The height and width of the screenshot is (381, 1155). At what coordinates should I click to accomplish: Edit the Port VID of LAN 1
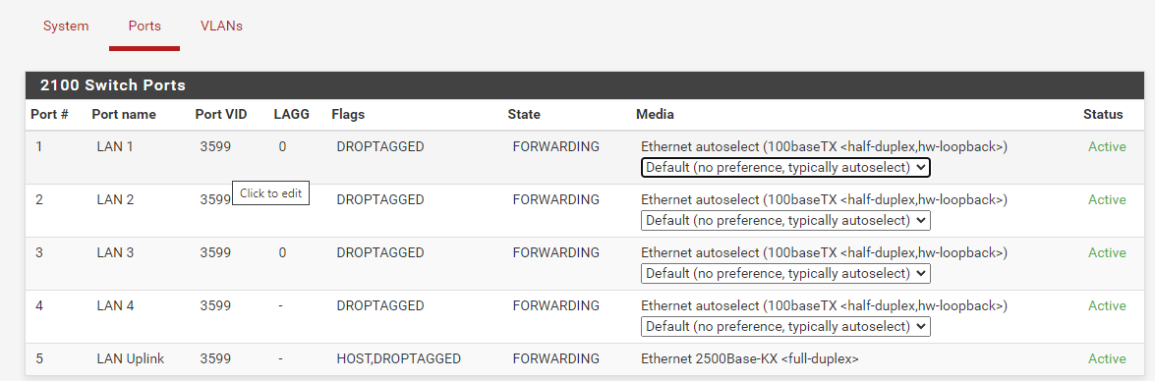click(215, 147)
